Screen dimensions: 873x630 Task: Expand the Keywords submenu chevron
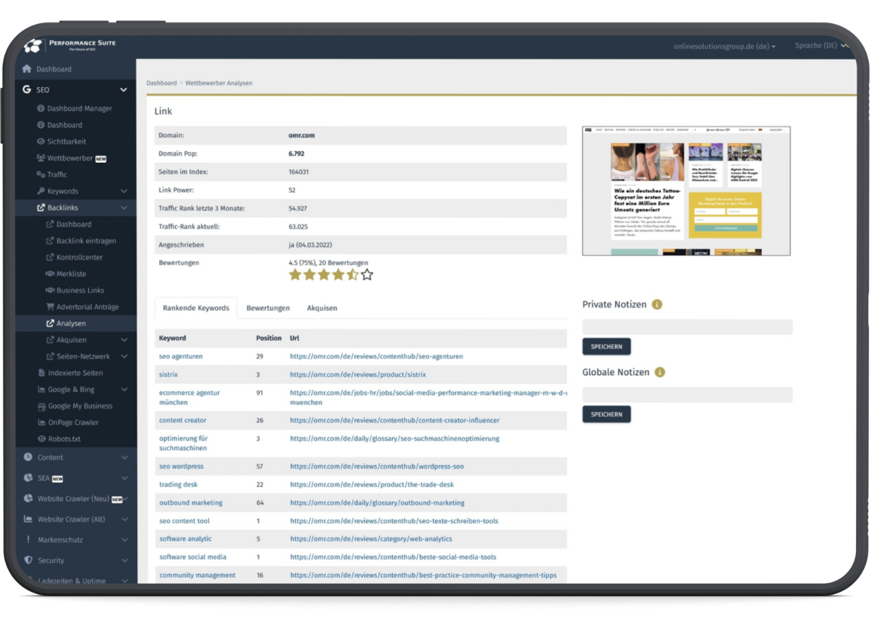[123, 191]
